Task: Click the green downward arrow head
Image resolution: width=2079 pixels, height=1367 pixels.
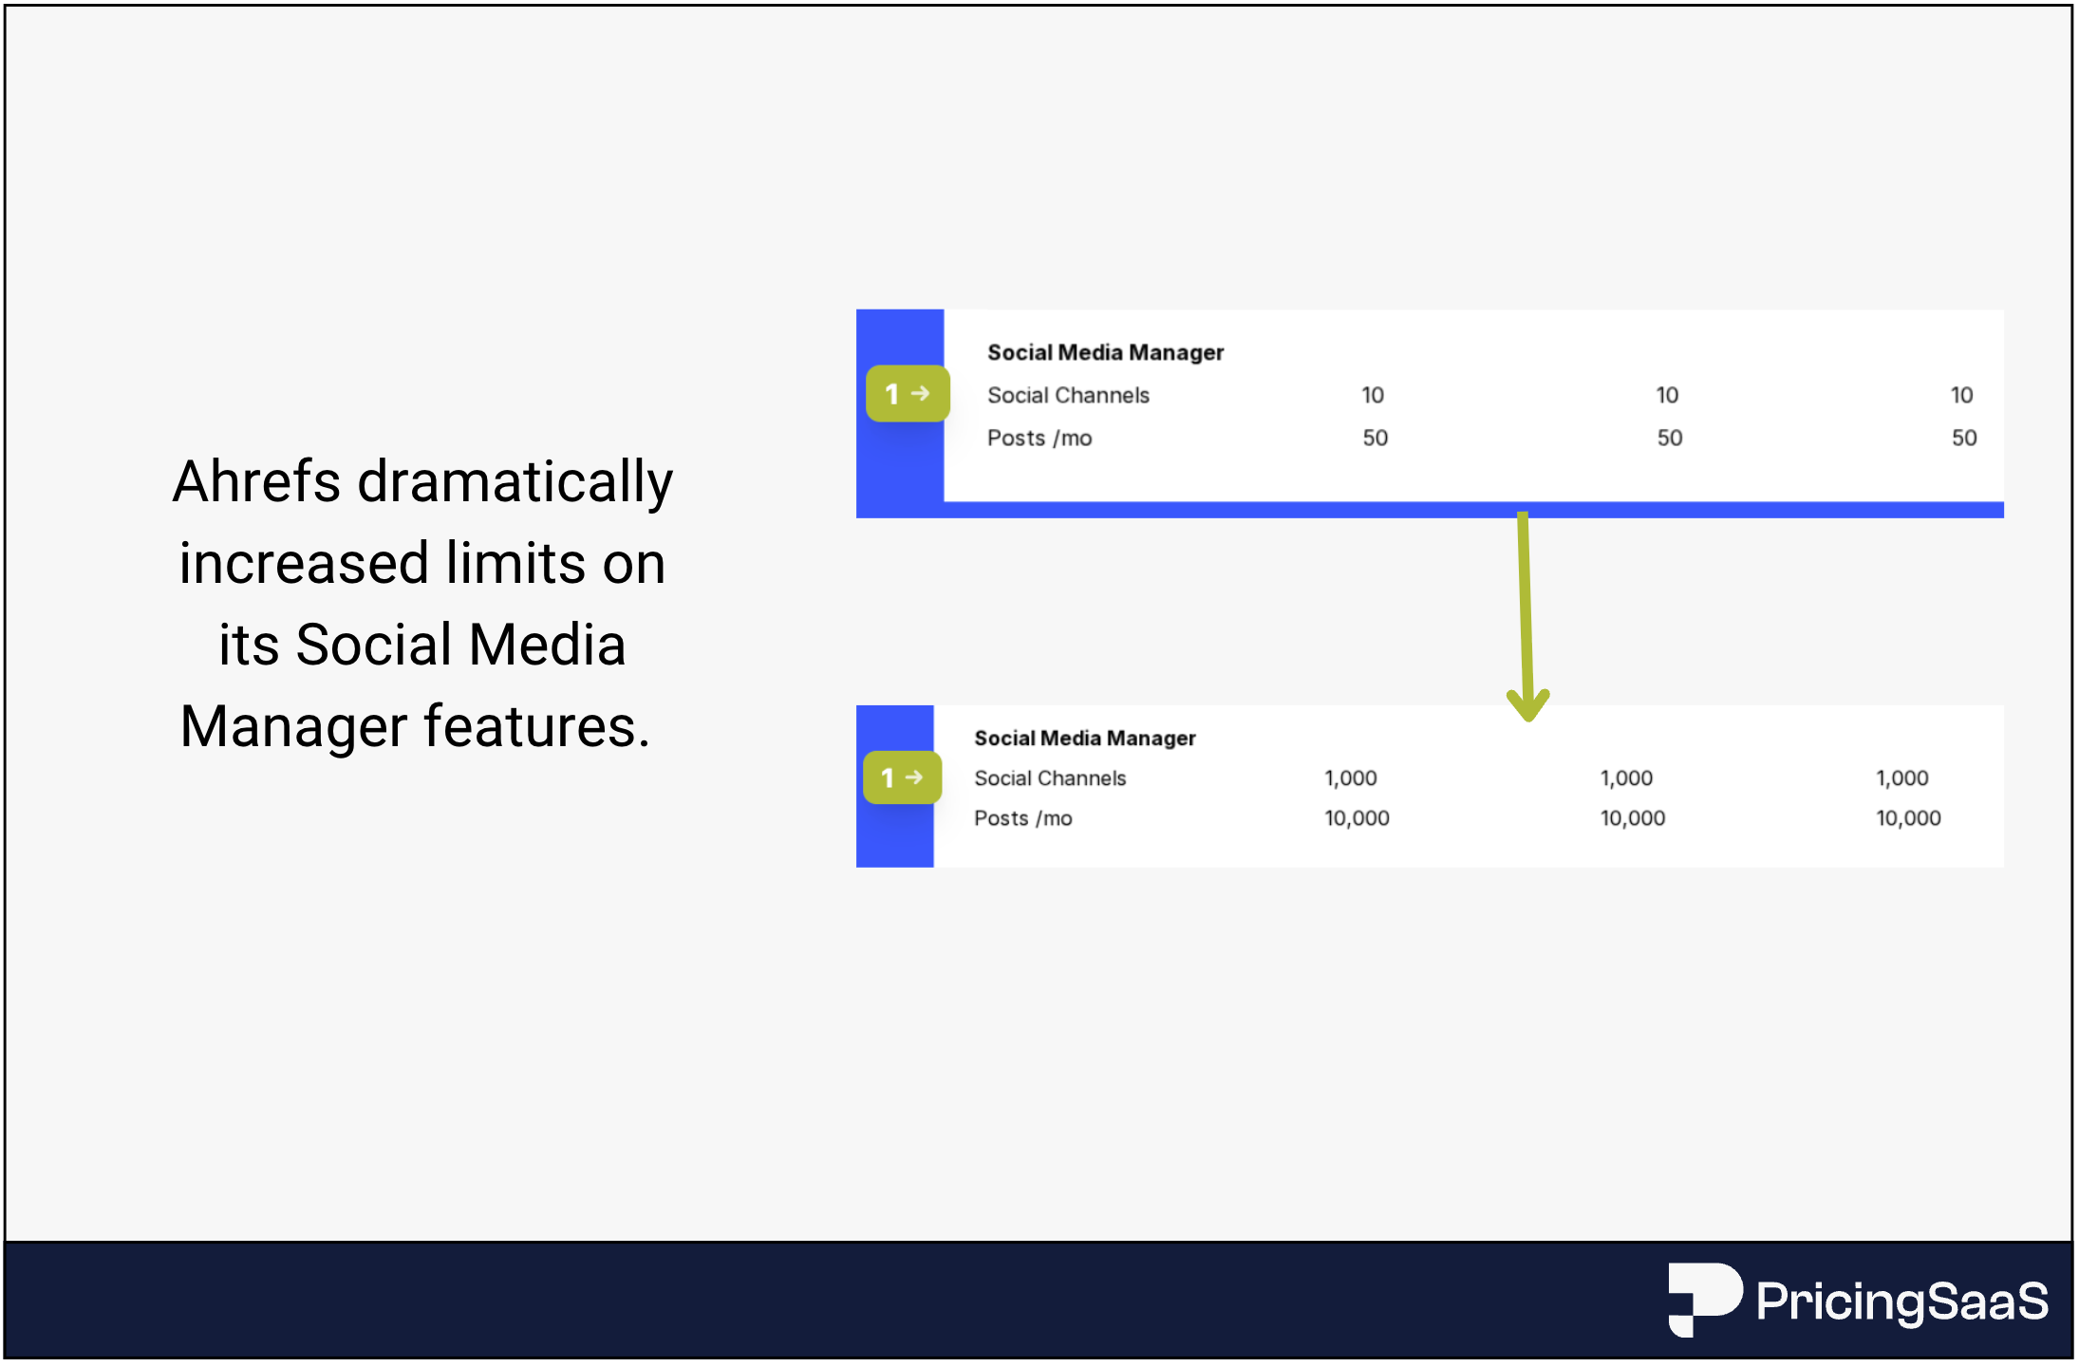Action: coord(1527,706)
